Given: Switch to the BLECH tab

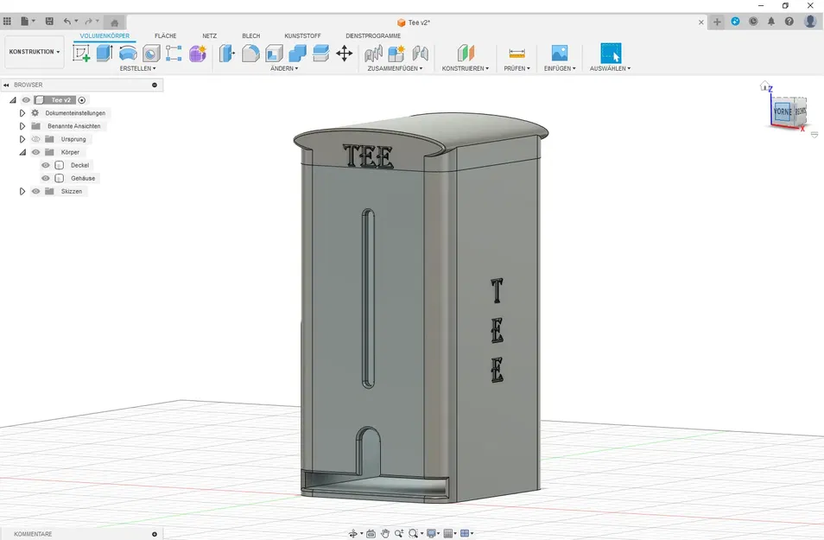Looking at the screenshot, I should (251, 35).
